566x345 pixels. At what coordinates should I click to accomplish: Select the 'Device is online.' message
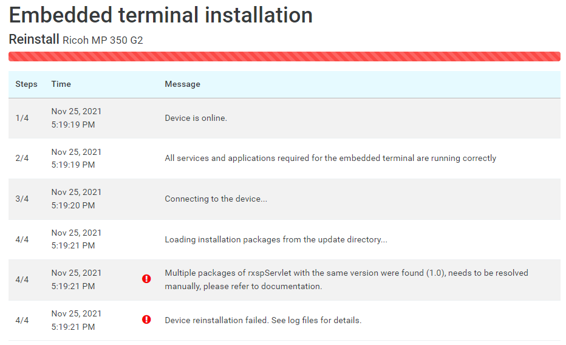tap(196, 118)
